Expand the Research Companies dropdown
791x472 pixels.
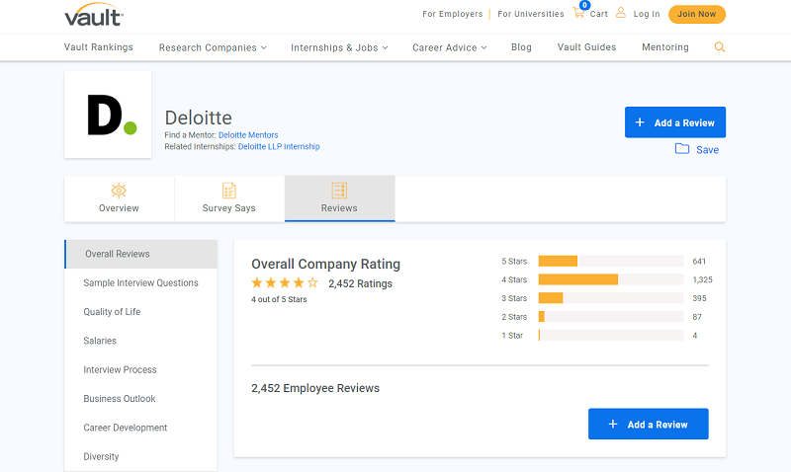(213, 47)
